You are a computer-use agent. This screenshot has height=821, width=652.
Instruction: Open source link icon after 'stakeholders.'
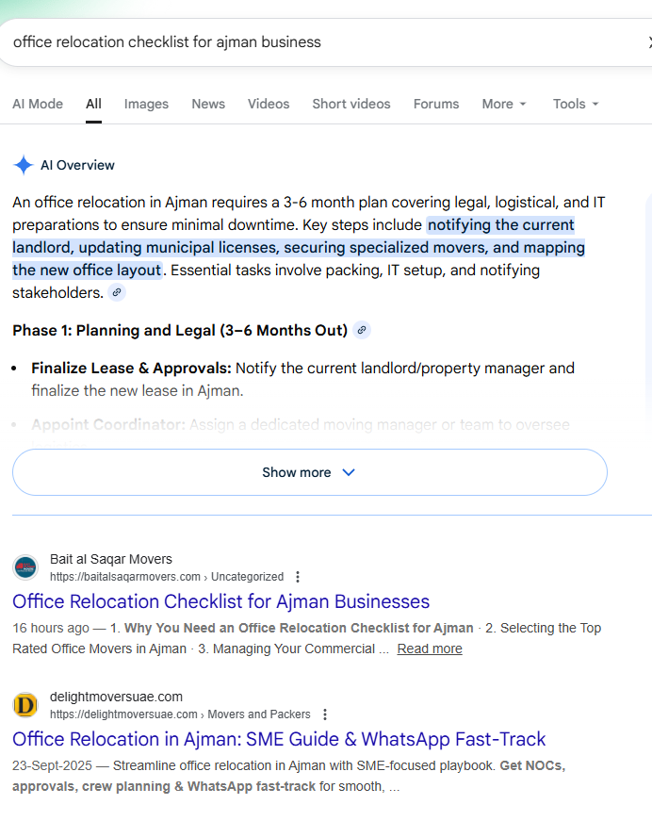(117, 292)
